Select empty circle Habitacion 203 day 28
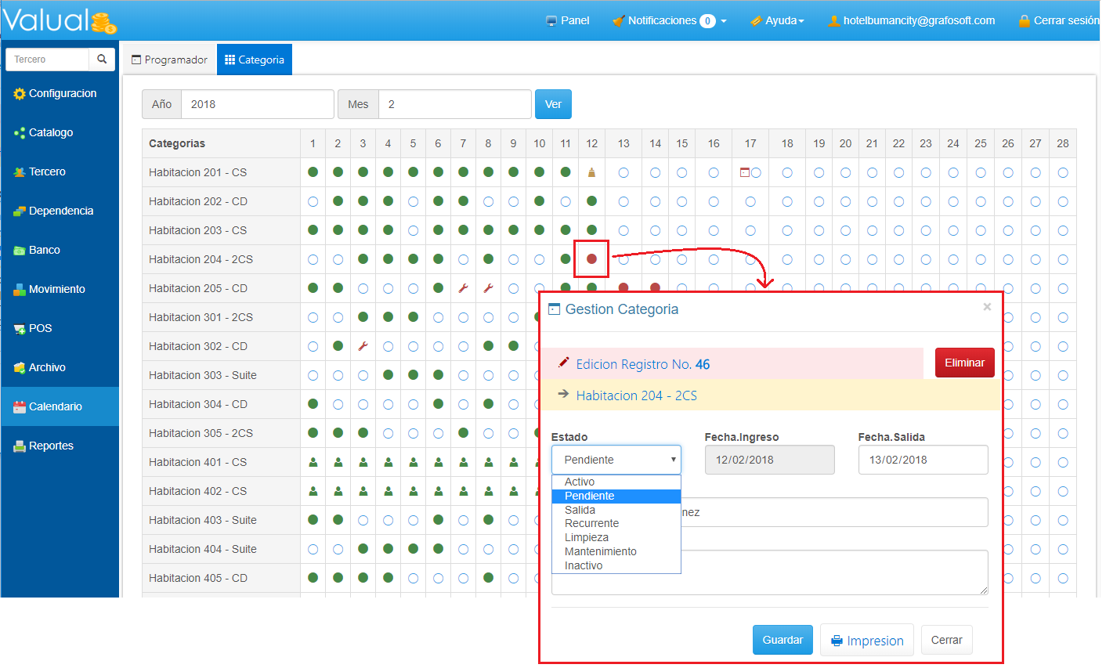Image resolution: width=1106 pixels, height=668 pixels. tap(1063, 230)
